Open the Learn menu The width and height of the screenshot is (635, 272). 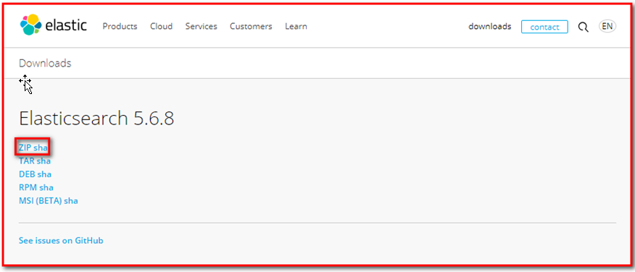click(x=296, y=26)
